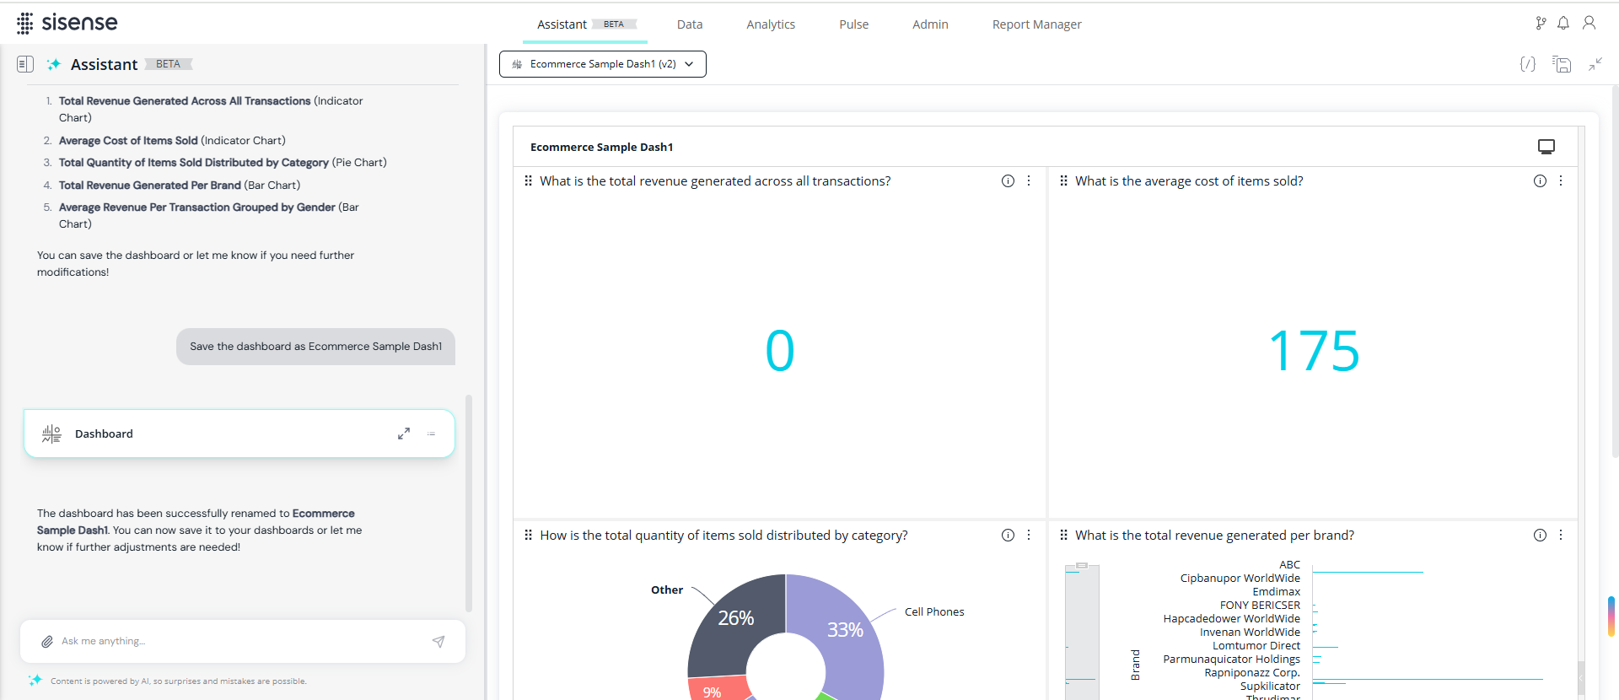Switch to presentation monitor view icon
This screenshot has height=700, width=1619.
click(1546, 147)
